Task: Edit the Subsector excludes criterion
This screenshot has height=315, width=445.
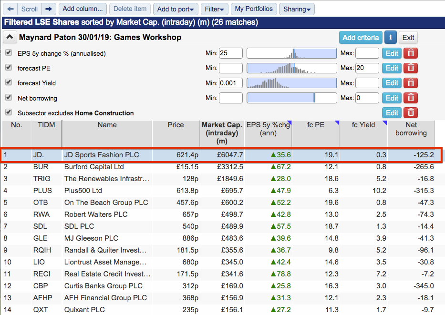Action: pyautogui.click(x=392, y=113)
